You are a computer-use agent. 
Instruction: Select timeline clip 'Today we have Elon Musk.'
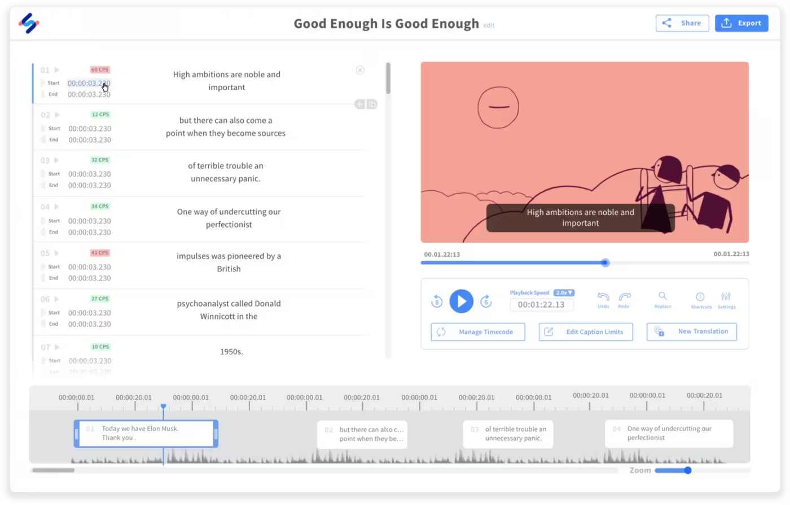point(146,433)
